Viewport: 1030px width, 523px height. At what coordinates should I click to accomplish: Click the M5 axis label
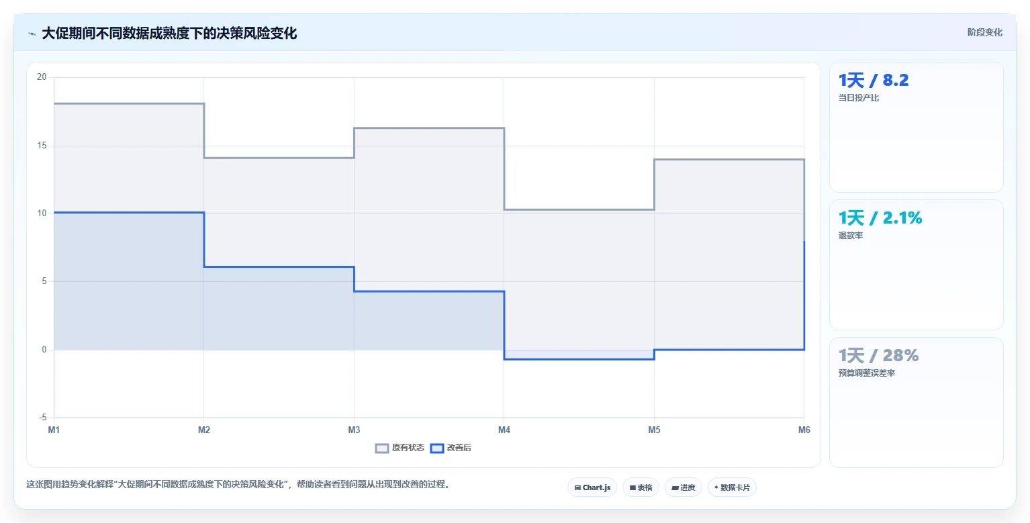pyautogui.click(x=654, y=430)
